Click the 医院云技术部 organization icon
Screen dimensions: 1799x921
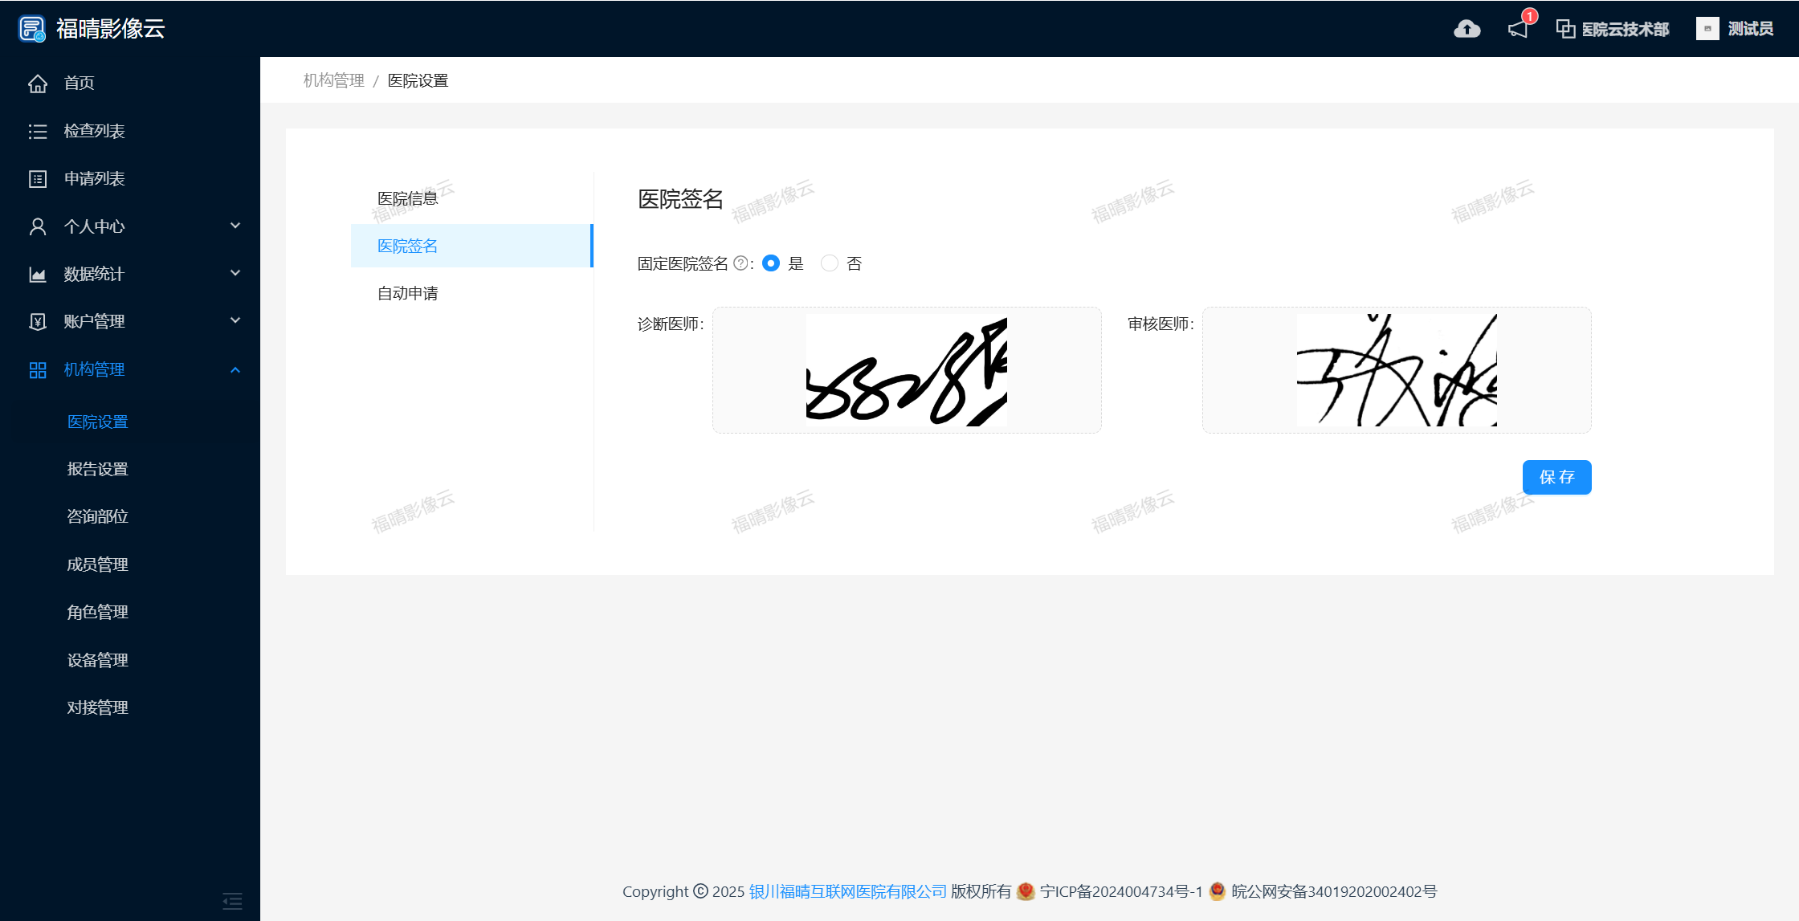1565,28
